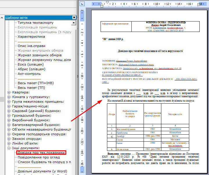Select Весь пакет (ТП) item
209x175 pixels.
click(31, 88)
